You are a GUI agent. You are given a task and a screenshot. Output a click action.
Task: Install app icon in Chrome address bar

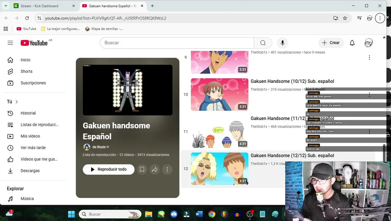(335, 18)
